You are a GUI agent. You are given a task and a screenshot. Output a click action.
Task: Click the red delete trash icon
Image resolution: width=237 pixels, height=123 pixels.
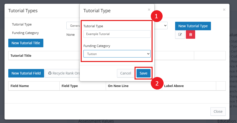pyautogui.click(x=190, y=34)
